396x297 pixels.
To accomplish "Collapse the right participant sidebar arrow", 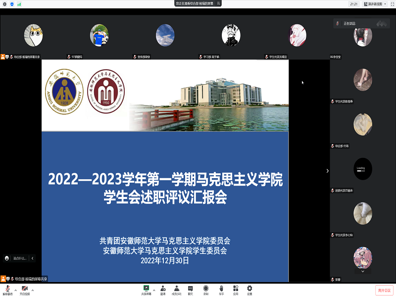I will click(x=327, y=171).
